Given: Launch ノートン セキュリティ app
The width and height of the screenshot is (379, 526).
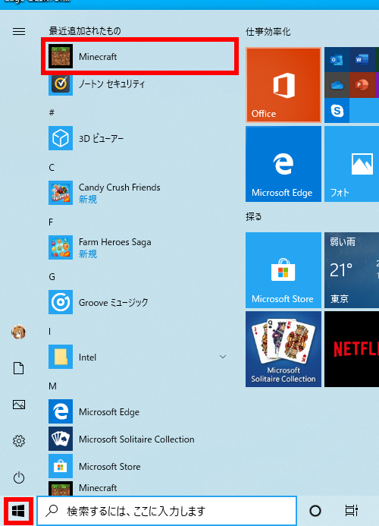Looking at the screenshot, I should click(x=139, y=83).
